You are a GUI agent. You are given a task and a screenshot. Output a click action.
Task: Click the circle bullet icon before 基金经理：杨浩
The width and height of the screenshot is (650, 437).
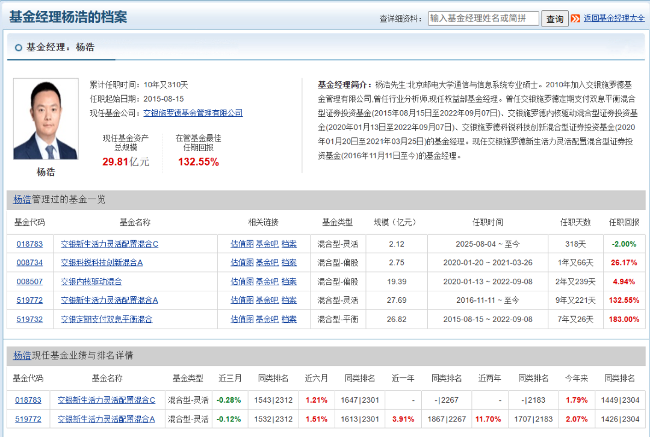(18, 48)
